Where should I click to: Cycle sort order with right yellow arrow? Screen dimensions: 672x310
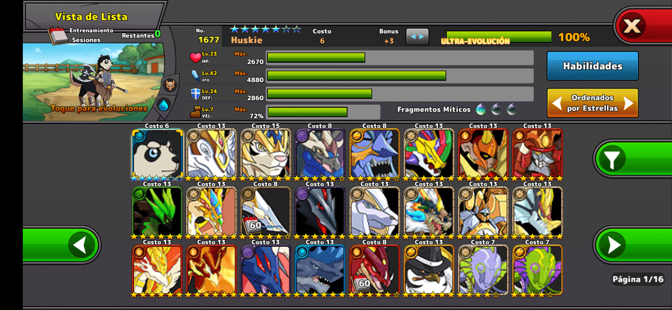point(628,103)
